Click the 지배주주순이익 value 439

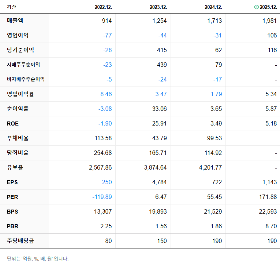point(162,65)
